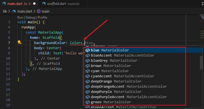The image size is (204, 109).
Task: Click the runApp( call text
Action: click(29, 27)
